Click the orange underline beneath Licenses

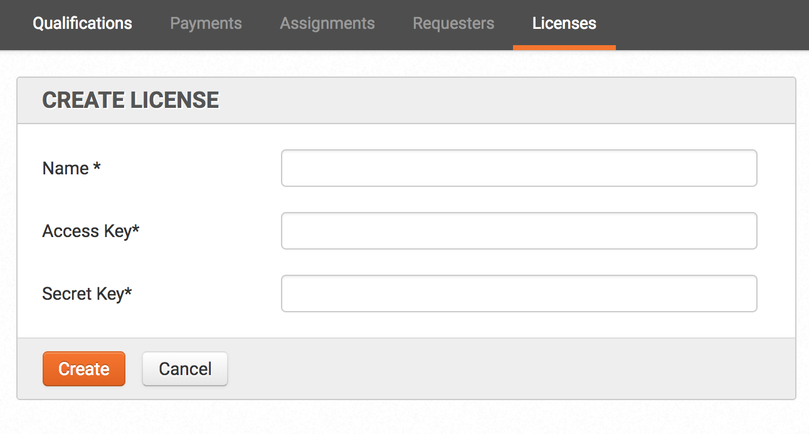point(564,48)
